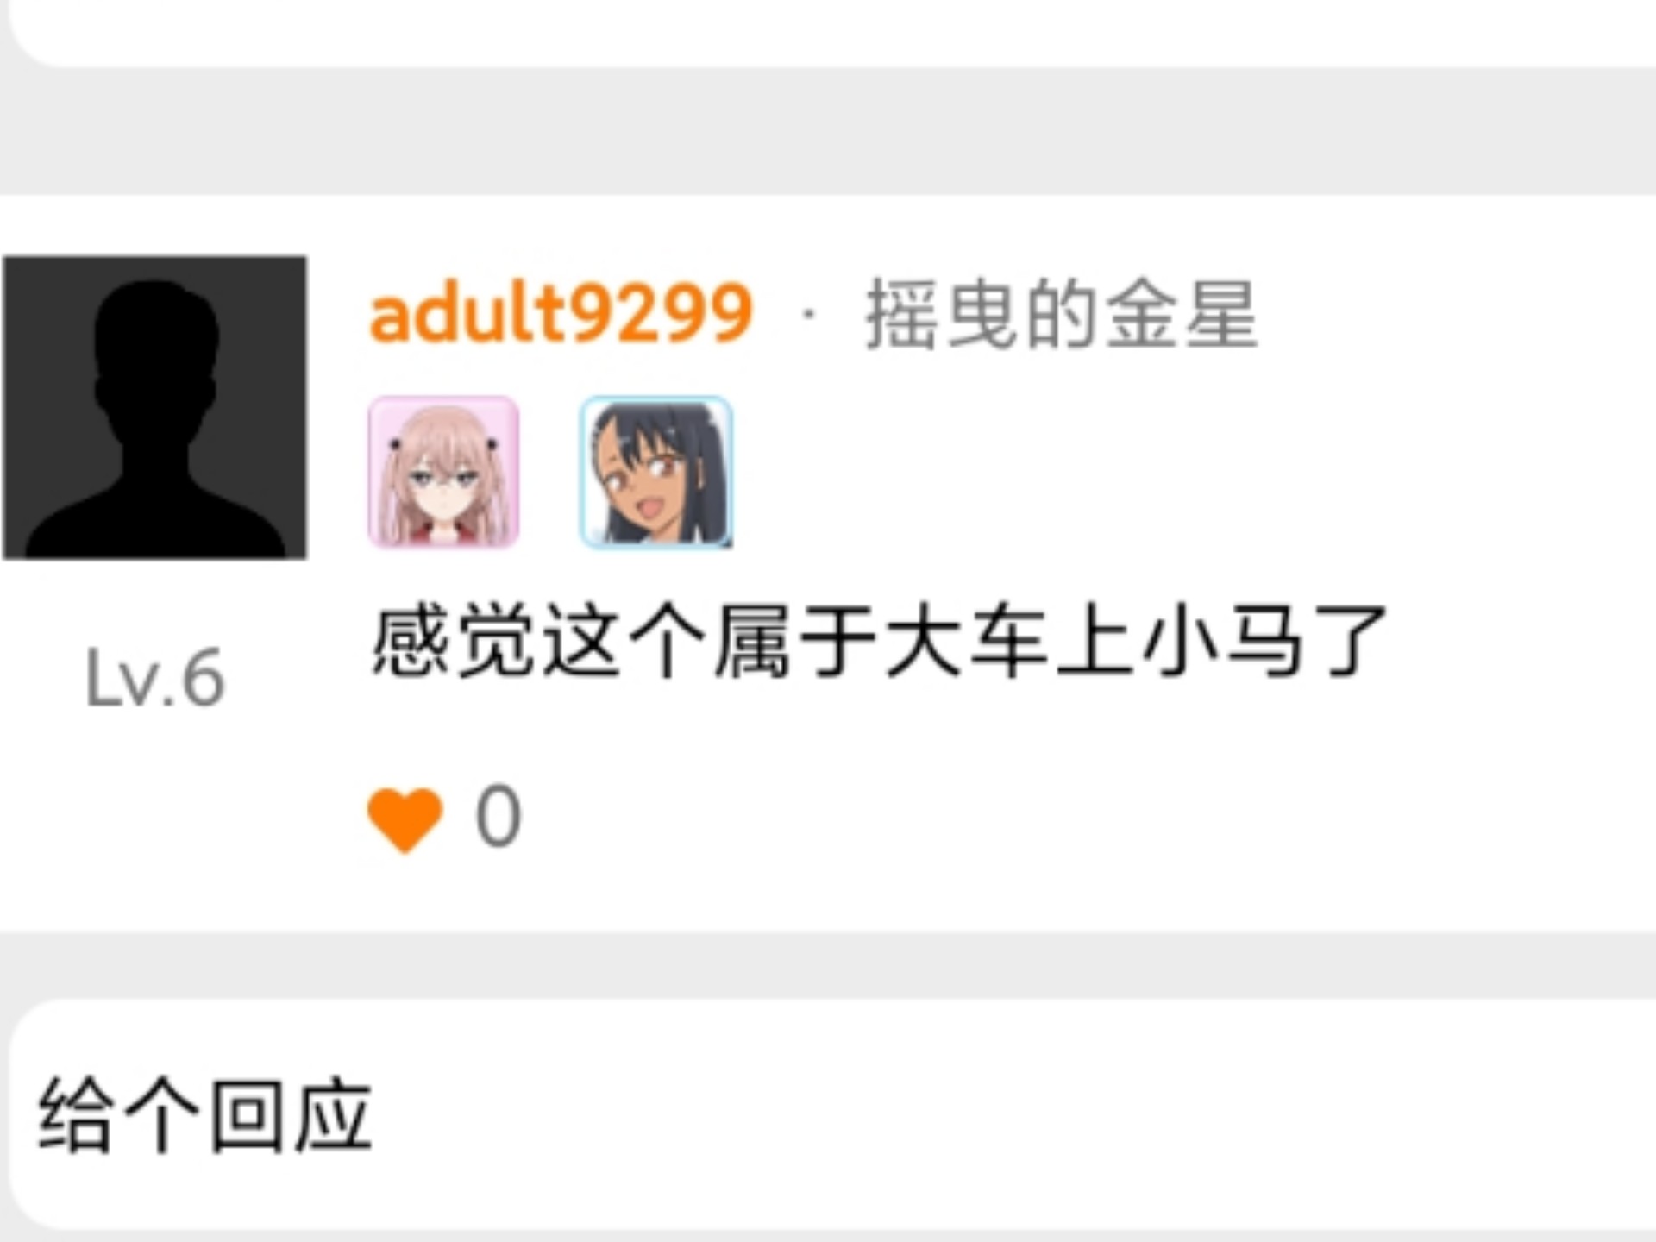Focus the 给个回应 reply field
The image size is (1656, 1242).
pos(832,1114)
